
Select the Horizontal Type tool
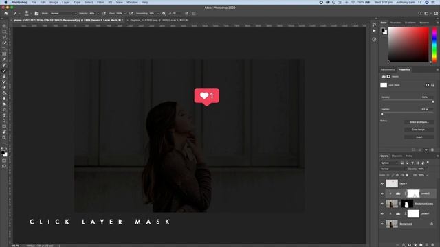click(x=4, y=115)
